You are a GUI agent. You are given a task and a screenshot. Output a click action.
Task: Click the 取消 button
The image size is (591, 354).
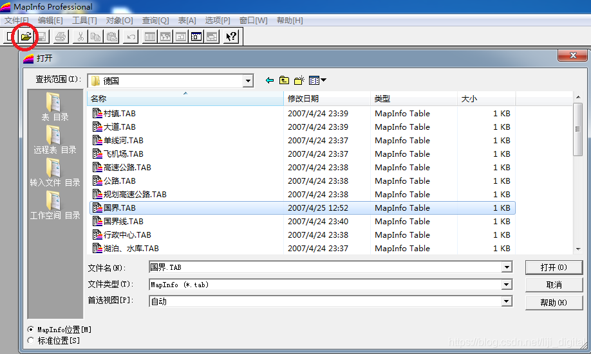(554, 285)
